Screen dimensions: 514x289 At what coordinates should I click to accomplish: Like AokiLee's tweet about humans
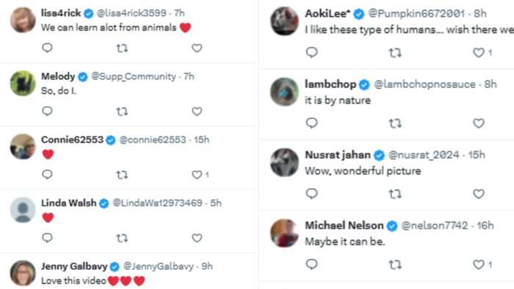479,52
